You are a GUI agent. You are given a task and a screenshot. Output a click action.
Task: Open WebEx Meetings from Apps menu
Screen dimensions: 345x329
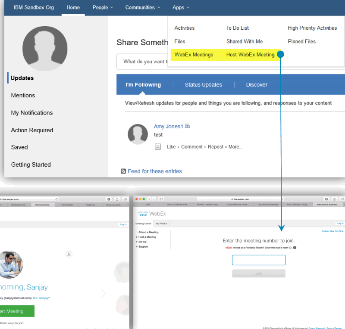[194, 55]
